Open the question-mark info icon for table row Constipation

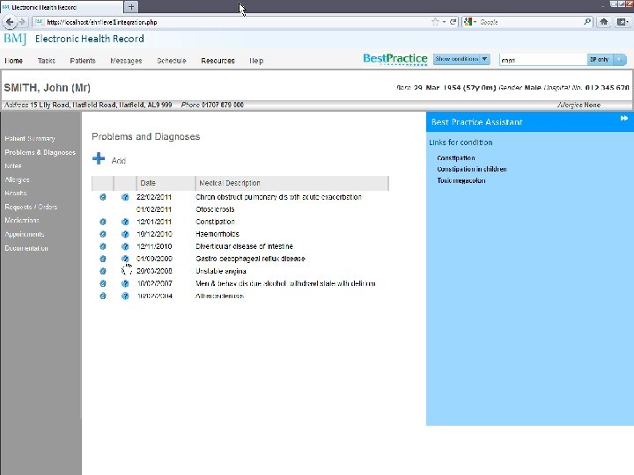click(x=125, y=222)
